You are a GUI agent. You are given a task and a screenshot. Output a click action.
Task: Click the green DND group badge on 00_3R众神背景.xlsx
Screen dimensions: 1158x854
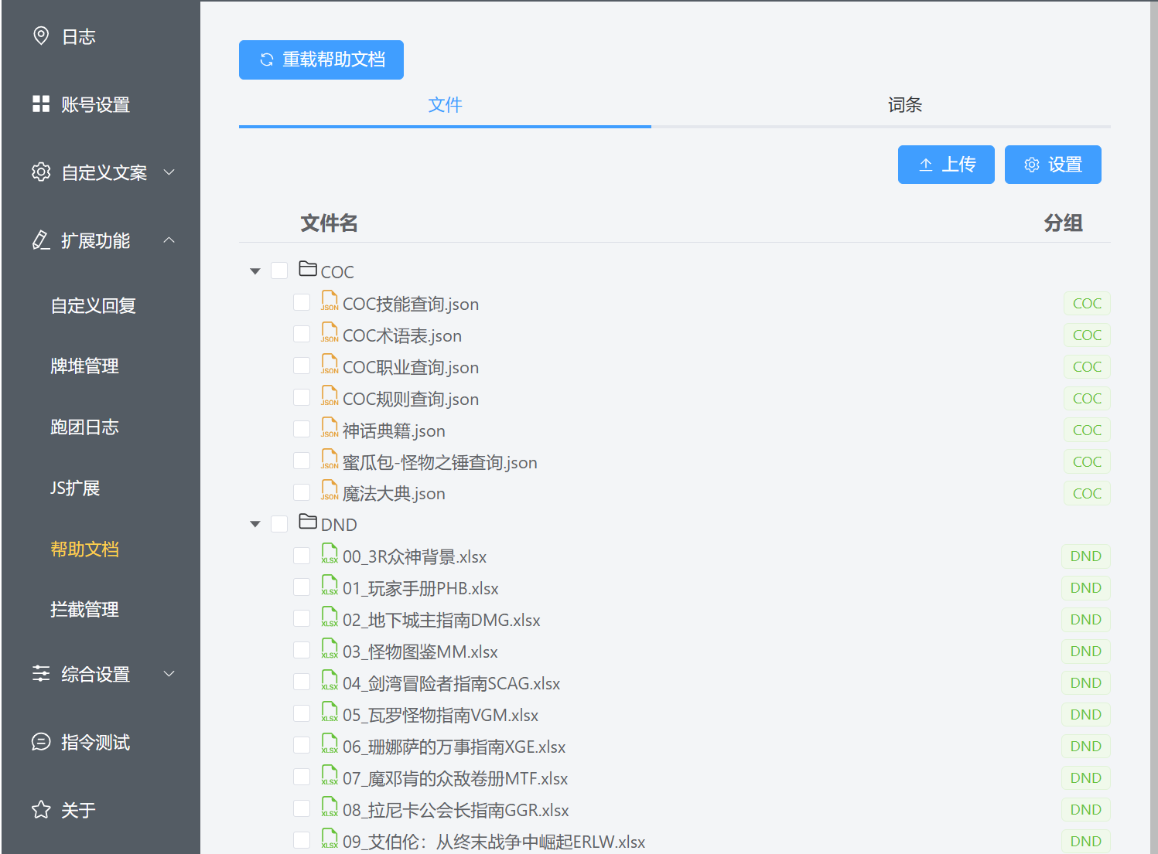point(1085,556)
